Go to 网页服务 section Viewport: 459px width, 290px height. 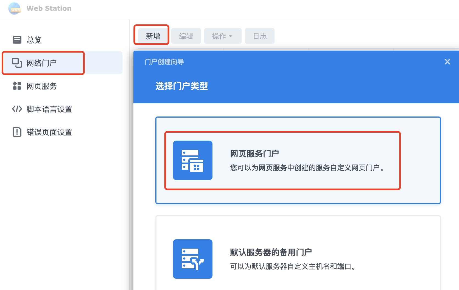tap(42, 86)
